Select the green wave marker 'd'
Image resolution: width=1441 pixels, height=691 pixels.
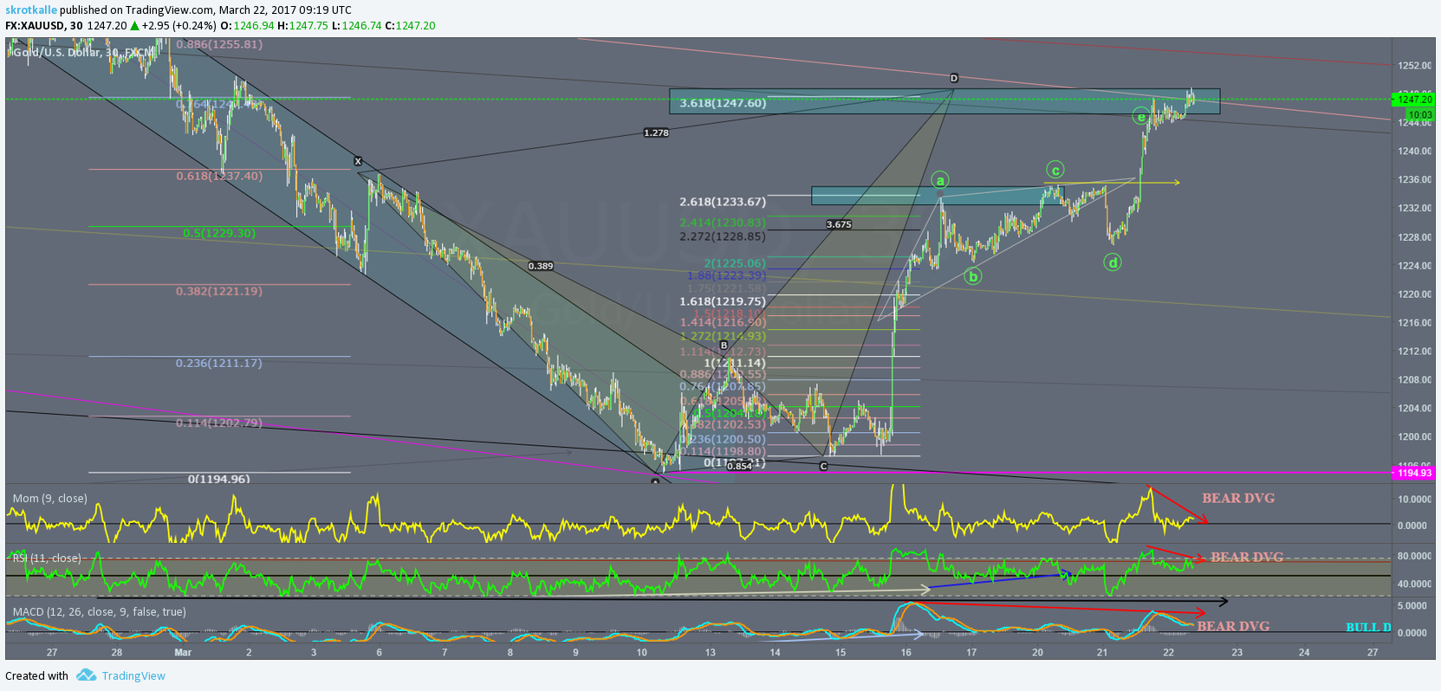point(1113,262)
